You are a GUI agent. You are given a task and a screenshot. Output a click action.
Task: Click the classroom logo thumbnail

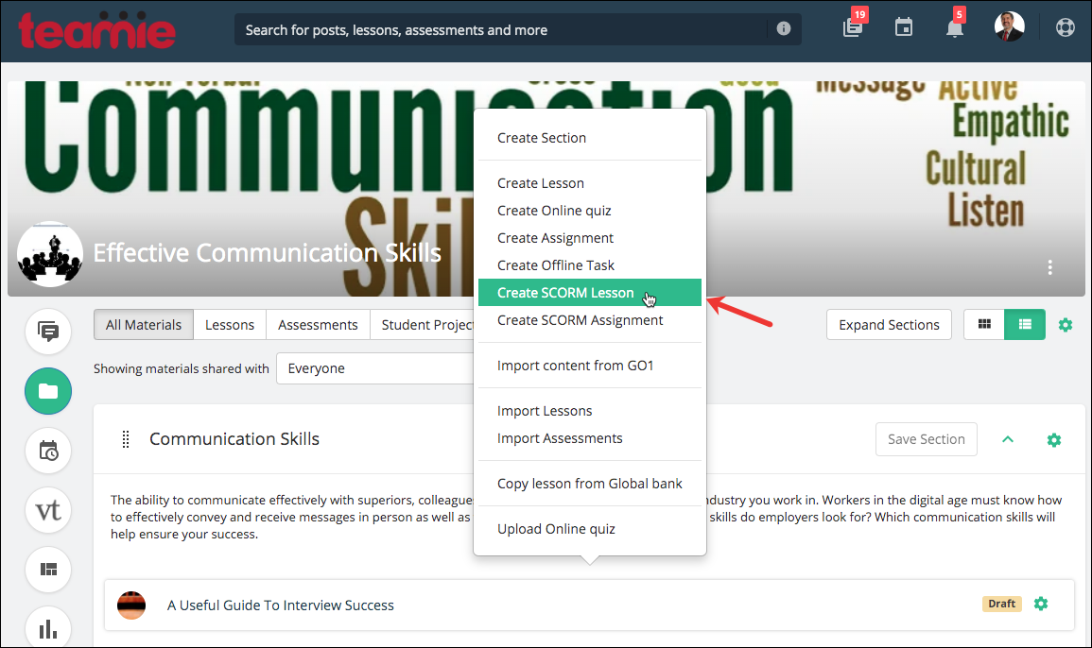[50, 254]
